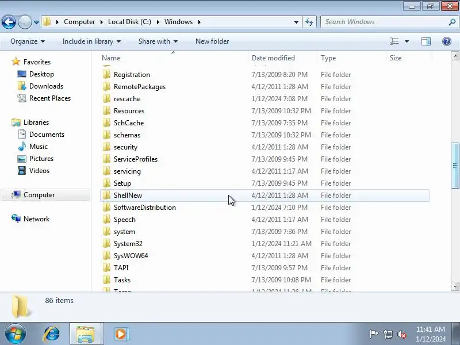Select the system folder name
The height and width of the screenshot is (345, 460).
tap(124, 232)
